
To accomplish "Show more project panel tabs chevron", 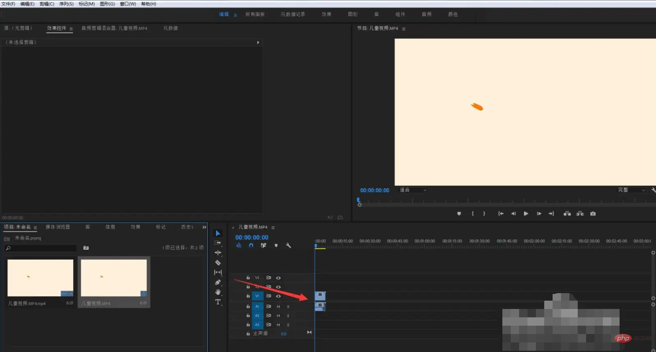I will 204,227.
